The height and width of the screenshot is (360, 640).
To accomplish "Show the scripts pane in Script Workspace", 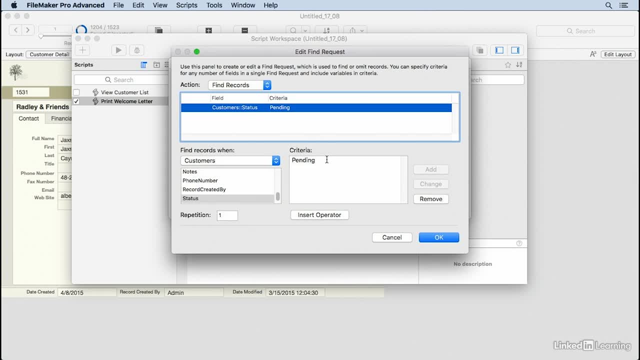I will pyautogui.click(x=499, y=50).
